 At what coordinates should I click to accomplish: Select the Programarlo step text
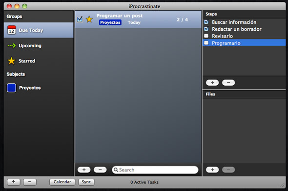[x=226, y=43]
